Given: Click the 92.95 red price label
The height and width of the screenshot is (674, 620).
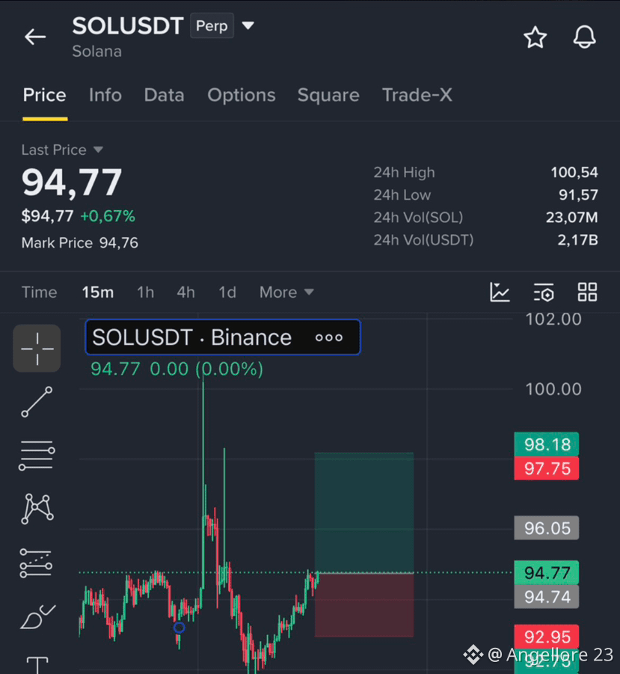Looking at the screenshot, I should (x=547, y=637).
